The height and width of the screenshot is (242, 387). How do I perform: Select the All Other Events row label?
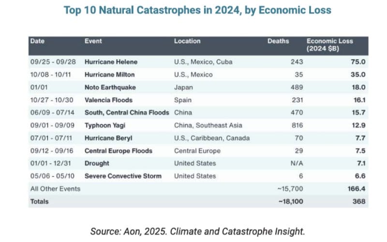(55, 188)
